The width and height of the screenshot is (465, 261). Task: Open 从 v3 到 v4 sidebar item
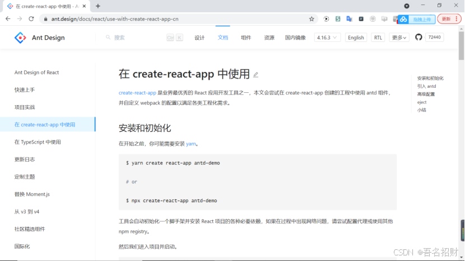coord(27,212)
